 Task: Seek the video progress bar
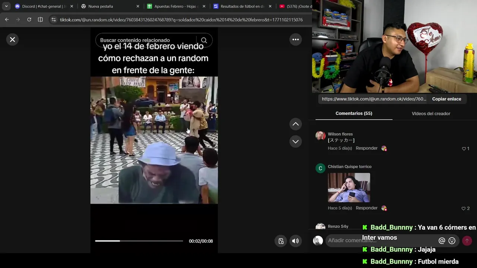tap(139, 241)
